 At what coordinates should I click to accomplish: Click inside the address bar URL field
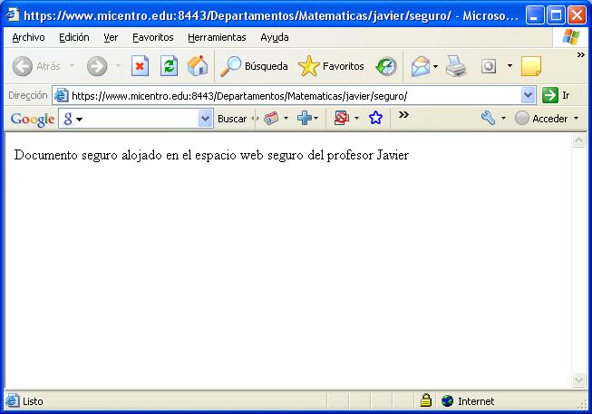290,95
